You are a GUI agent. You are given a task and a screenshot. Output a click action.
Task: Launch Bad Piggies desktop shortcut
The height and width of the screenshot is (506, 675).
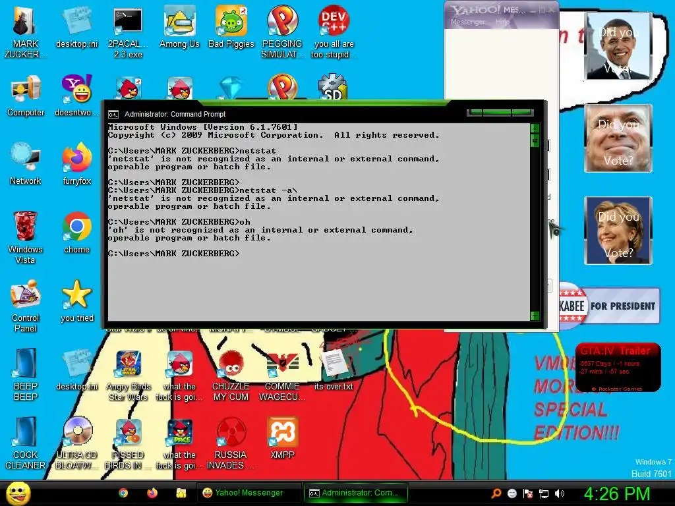(x=231, y=28)
